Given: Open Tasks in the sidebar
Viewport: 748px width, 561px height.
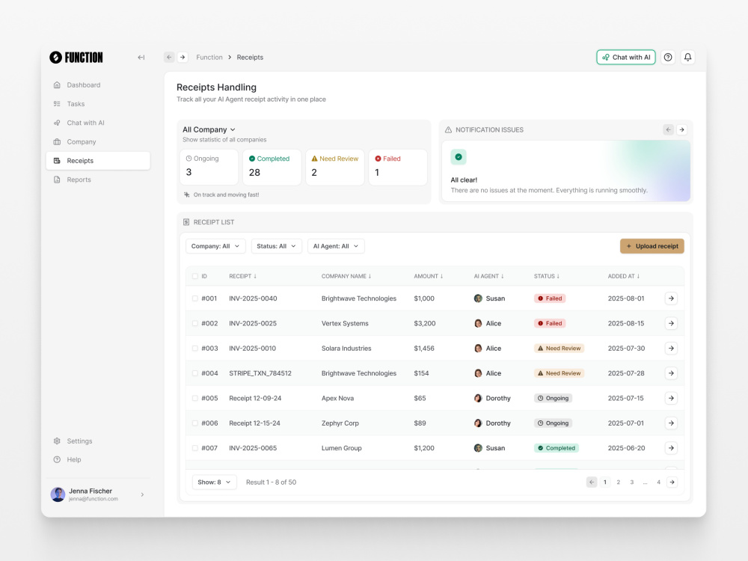Looking at the screenshot, I should coord(98,104).
